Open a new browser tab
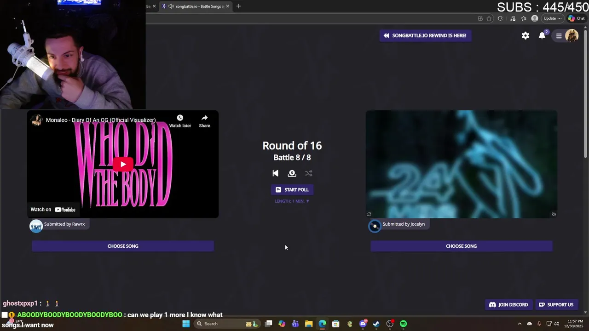This screenshot has height=331, width=589. tap(238, 6)
